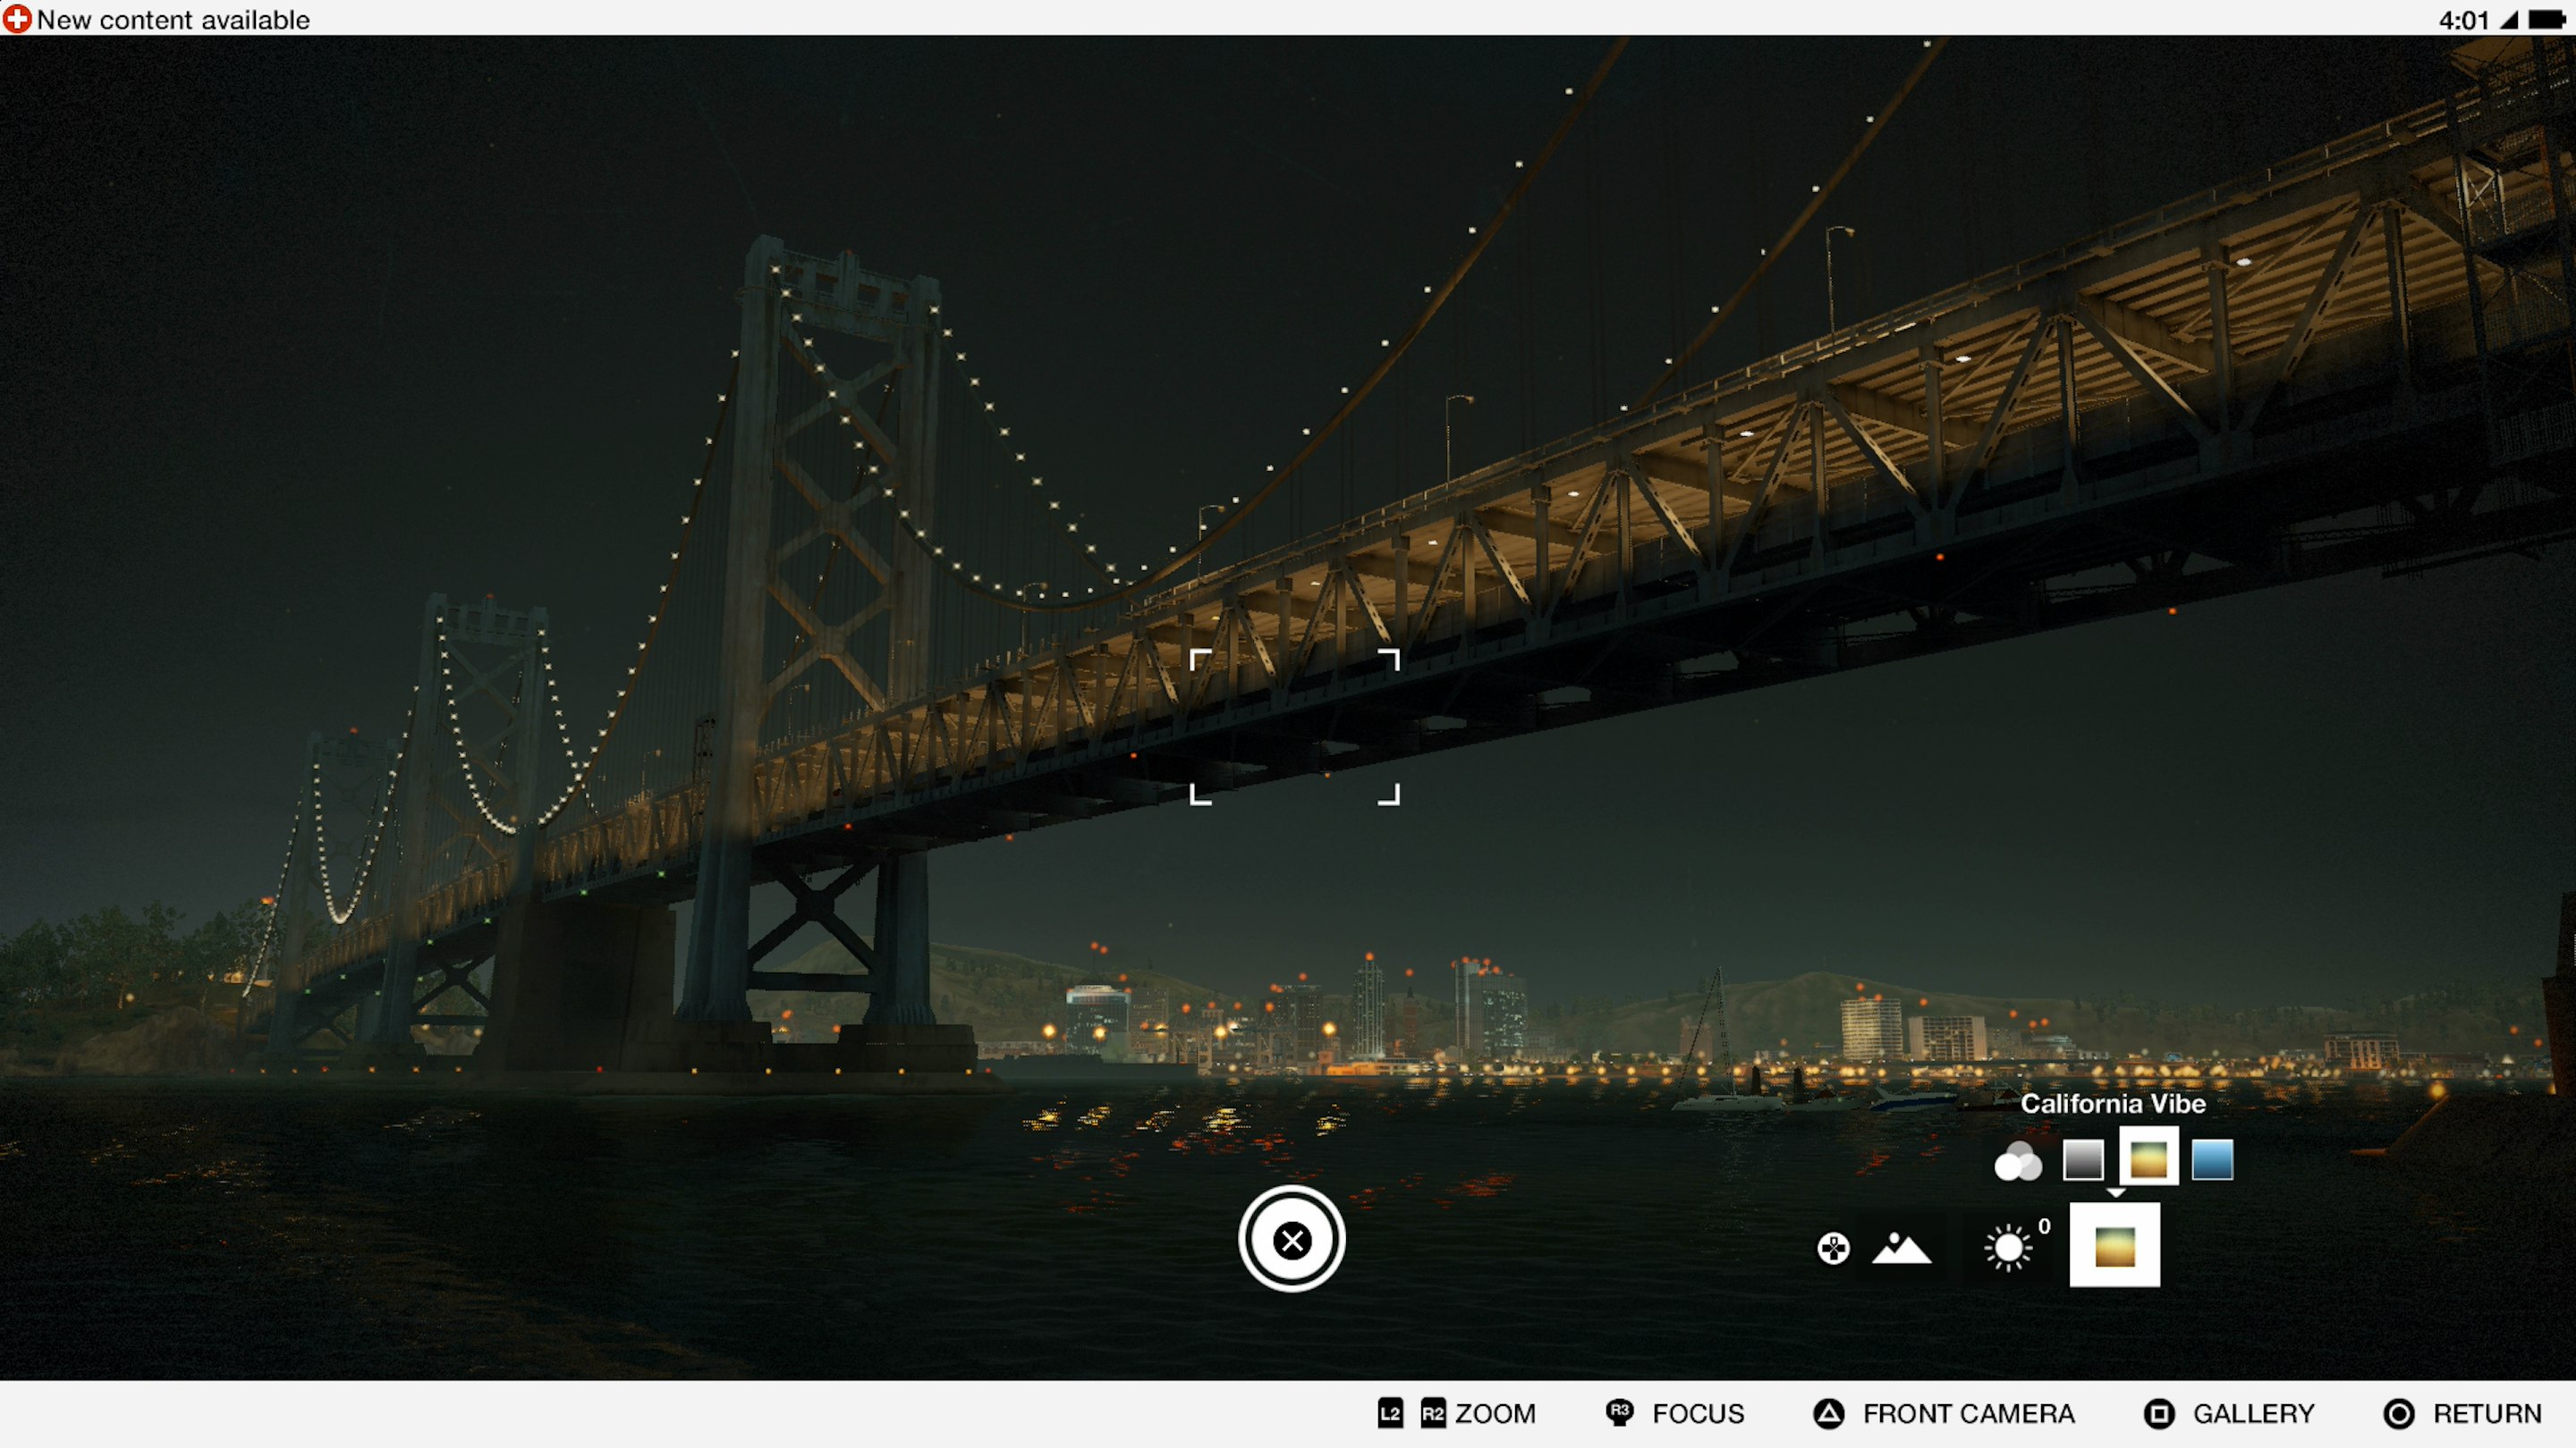Click RETURN to exit the camera
2576x1448 pixels.
tap(2487, 1414)
